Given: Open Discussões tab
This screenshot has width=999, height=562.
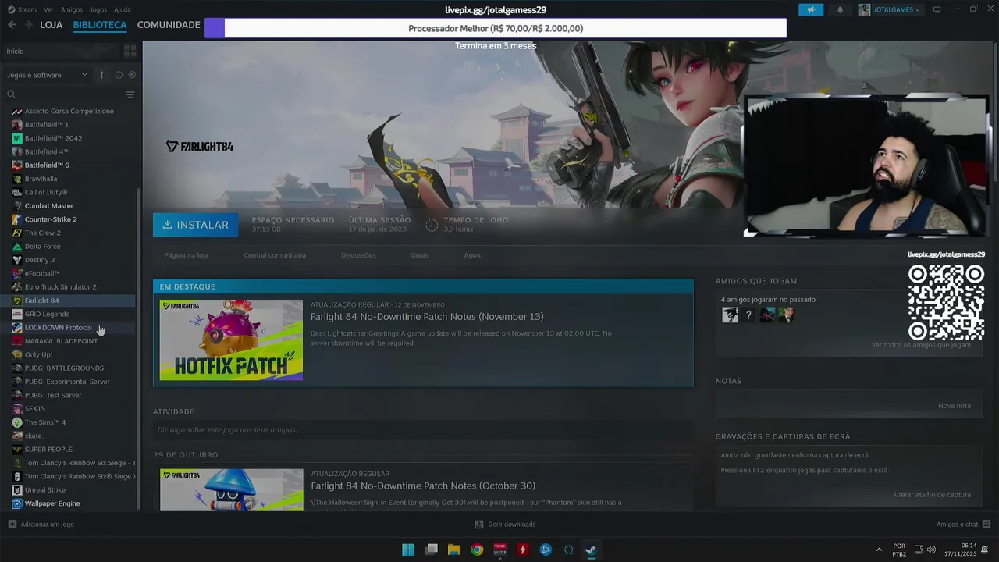Looking at the screenshot, I should click(358, 255).
